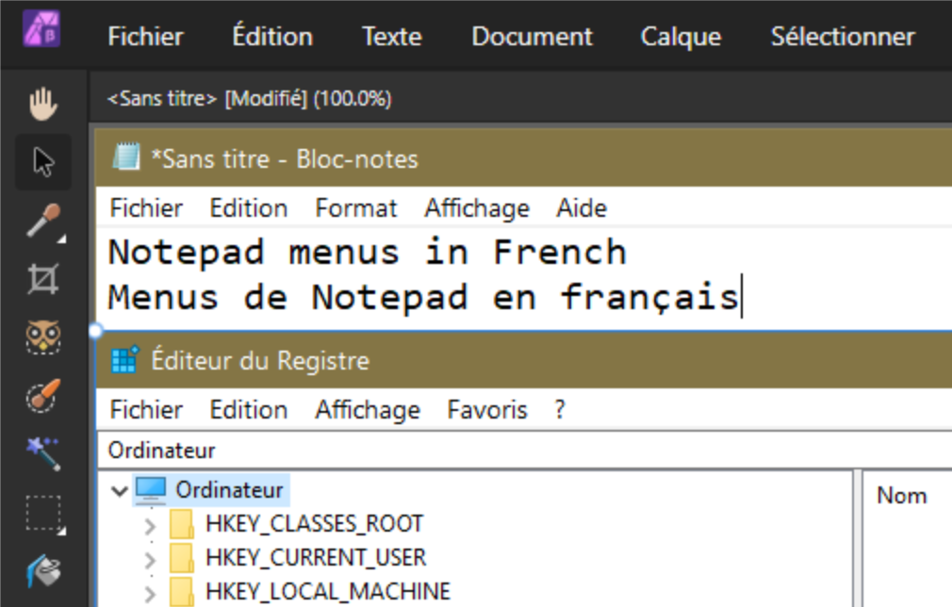
Task: Select the Rectangular Marquee tool
Action: pyautogui.click(x=44, y=514)
